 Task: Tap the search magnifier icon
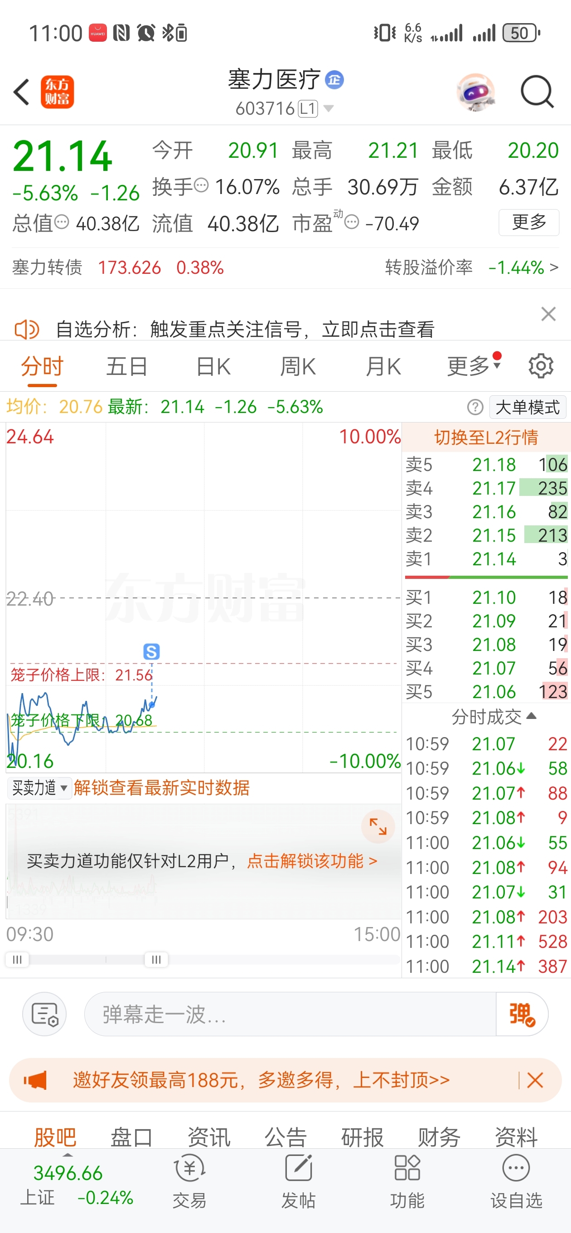pyautogui.click(x=537, y=92)
